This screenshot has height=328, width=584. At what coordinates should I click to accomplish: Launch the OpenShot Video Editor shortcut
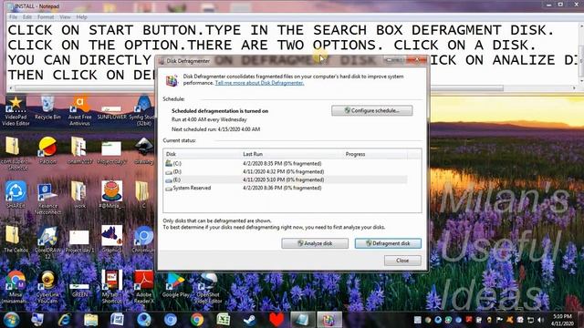click(x=208, y=288)
